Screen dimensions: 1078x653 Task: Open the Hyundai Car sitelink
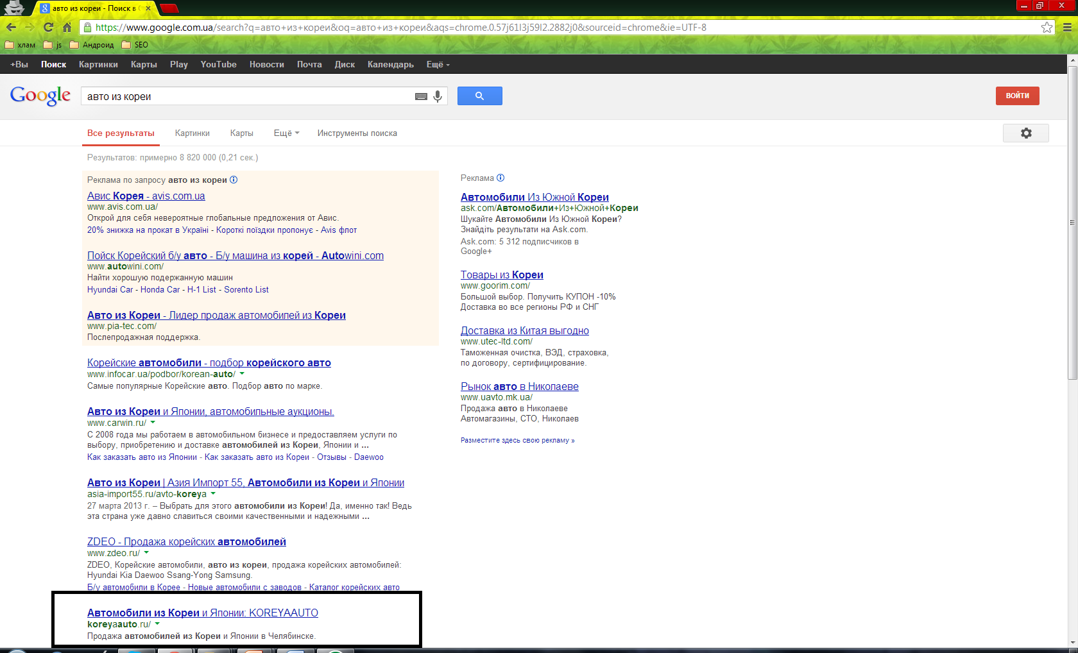110,289
